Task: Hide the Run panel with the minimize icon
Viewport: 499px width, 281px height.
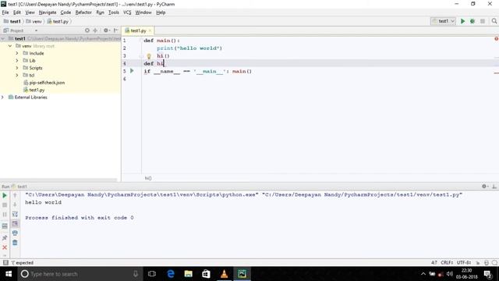Action: click(x=494, y=186)
